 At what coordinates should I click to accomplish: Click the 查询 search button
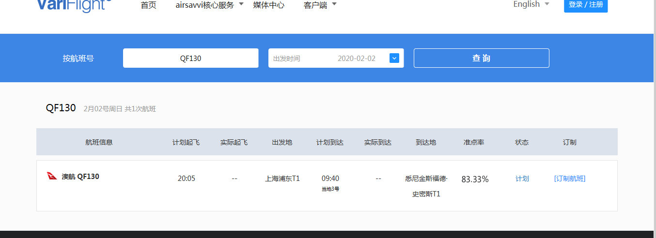click(481, 58)
